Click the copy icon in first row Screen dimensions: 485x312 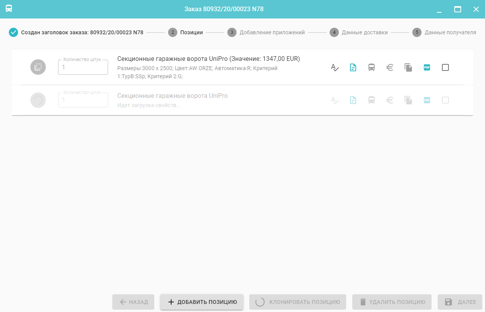(x=408, y=67)
